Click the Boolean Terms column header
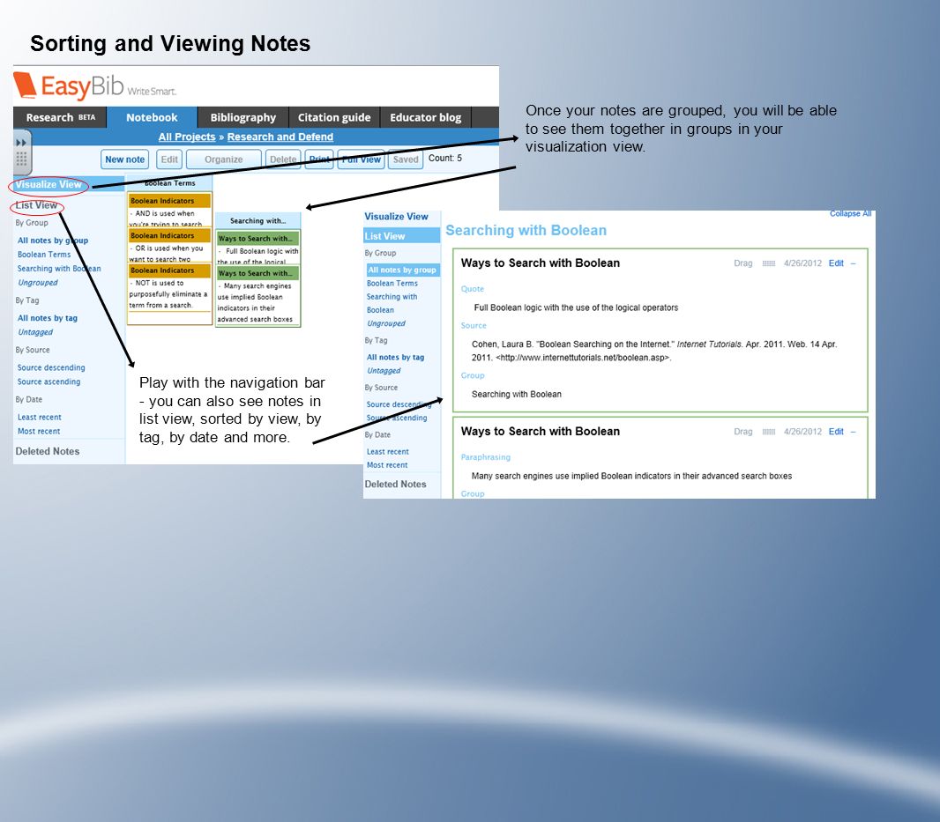This screenshot has width=940, height=822. coord(169,183)
